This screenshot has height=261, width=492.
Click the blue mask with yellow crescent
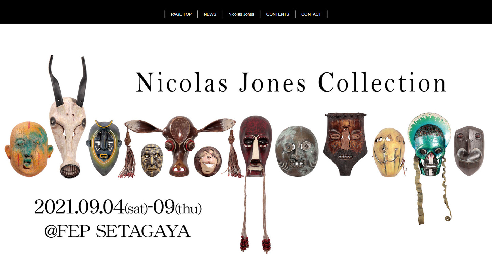click(105, 148)
